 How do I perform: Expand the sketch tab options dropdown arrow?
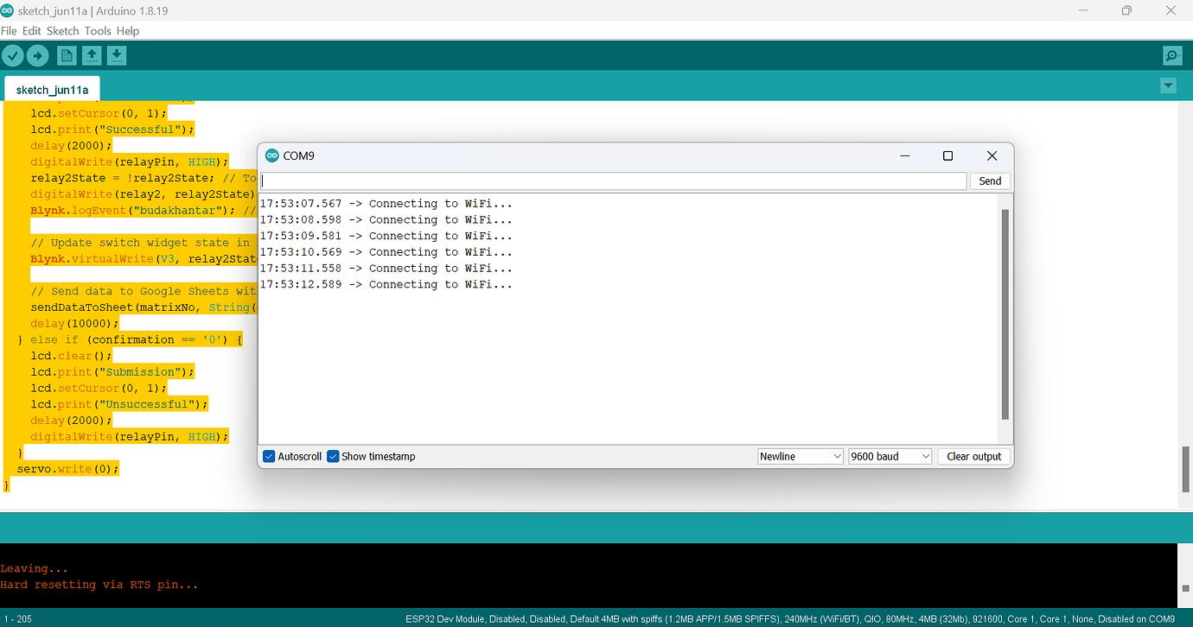[x=1169, y=85]
